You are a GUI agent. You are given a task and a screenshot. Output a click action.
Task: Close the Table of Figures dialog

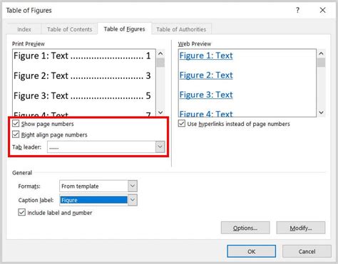point(322,10)
